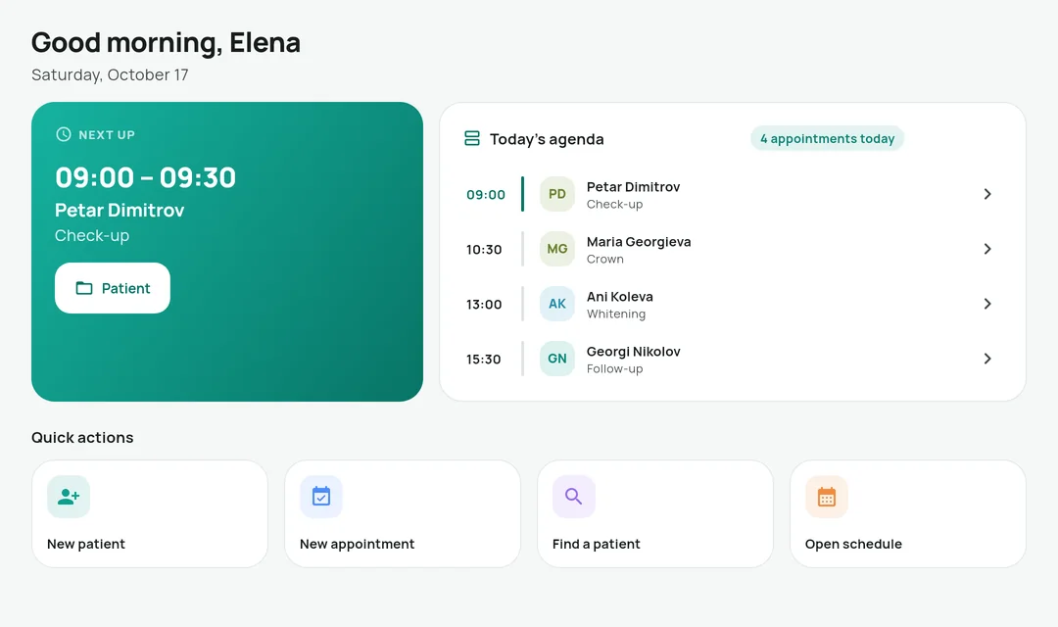
Task: Start a New appointment quick action
Action: click(403, 513)
